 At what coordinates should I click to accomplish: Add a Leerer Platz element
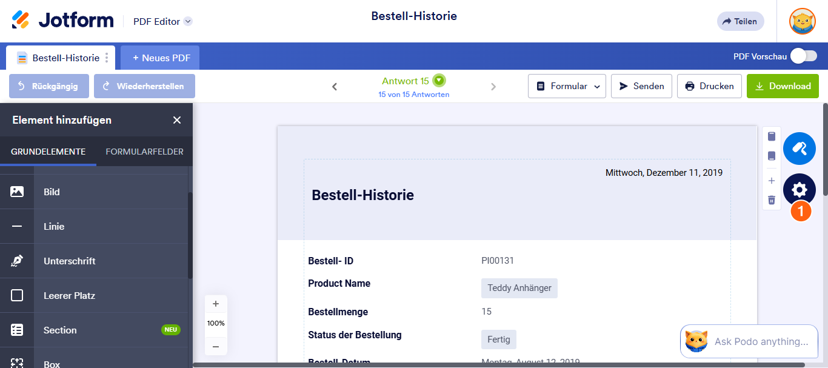(x=94, y=295)
